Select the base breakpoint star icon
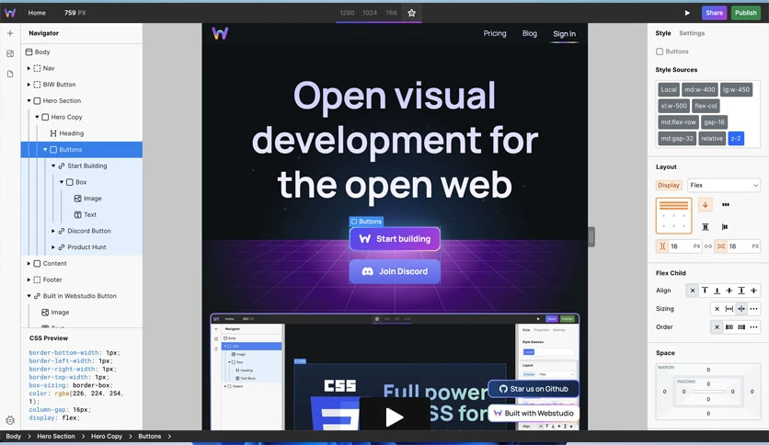 411,13
